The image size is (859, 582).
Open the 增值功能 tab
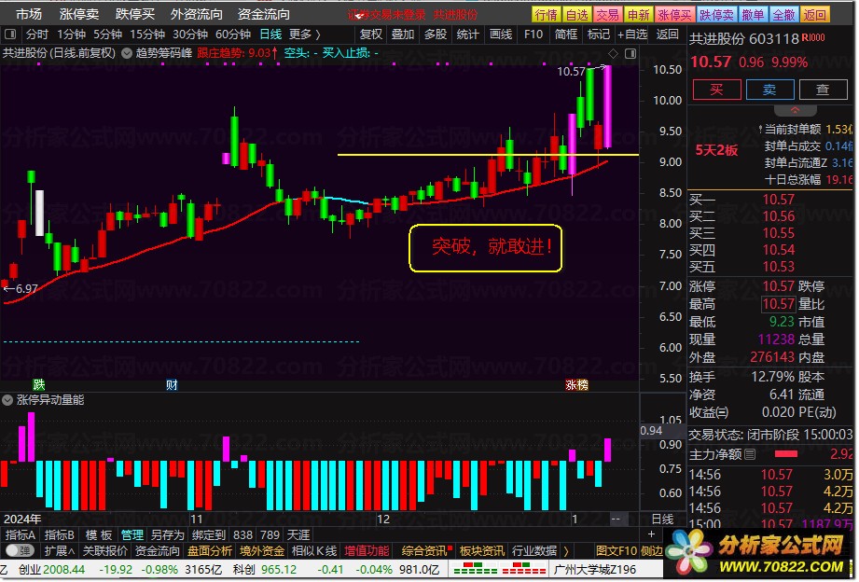coord(367,551)
